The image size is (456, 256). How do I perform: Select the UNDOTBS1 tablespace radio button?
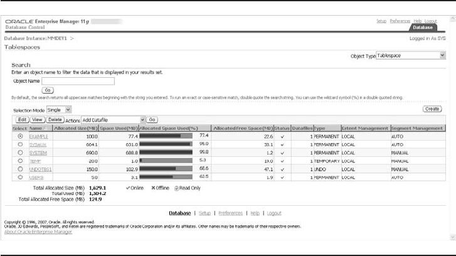tap(20, 169)
